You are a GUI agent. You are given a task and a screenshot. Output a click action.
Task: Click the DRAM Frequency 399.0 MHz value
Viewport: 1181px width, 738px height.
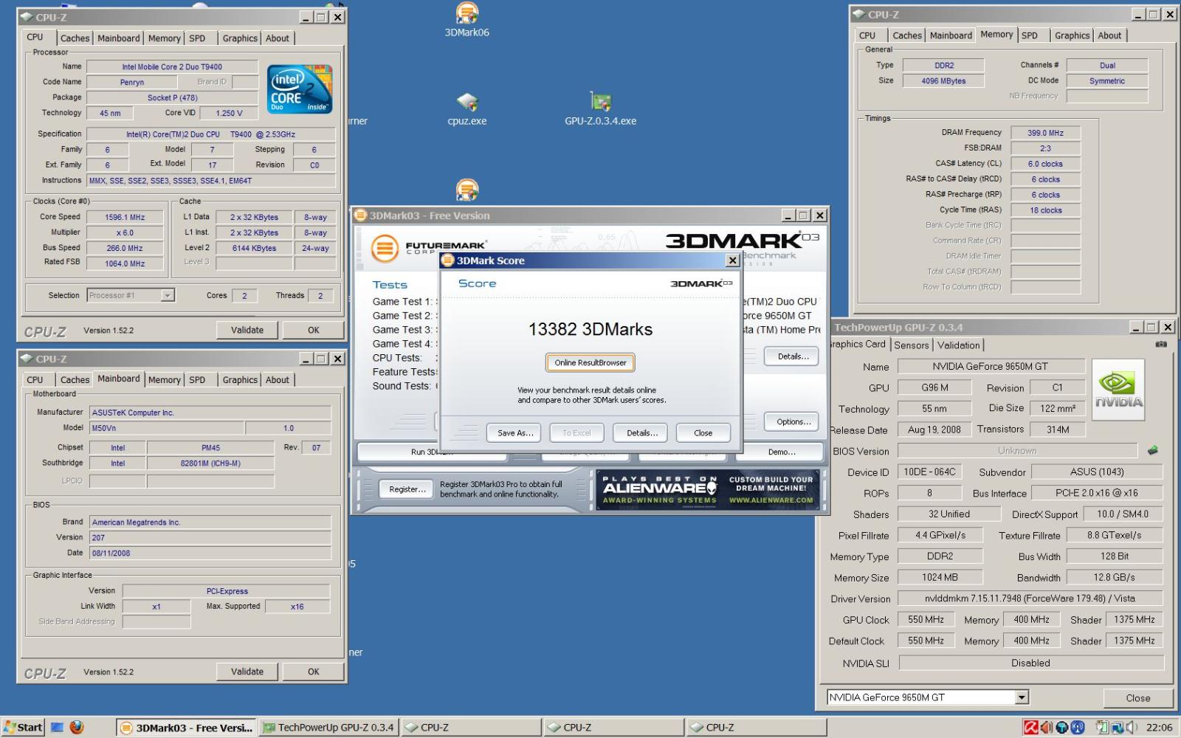pos(1045,133)
